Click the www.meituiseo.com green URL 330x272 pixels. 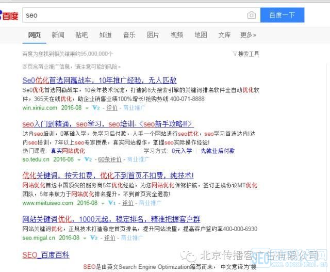(47, 203)
